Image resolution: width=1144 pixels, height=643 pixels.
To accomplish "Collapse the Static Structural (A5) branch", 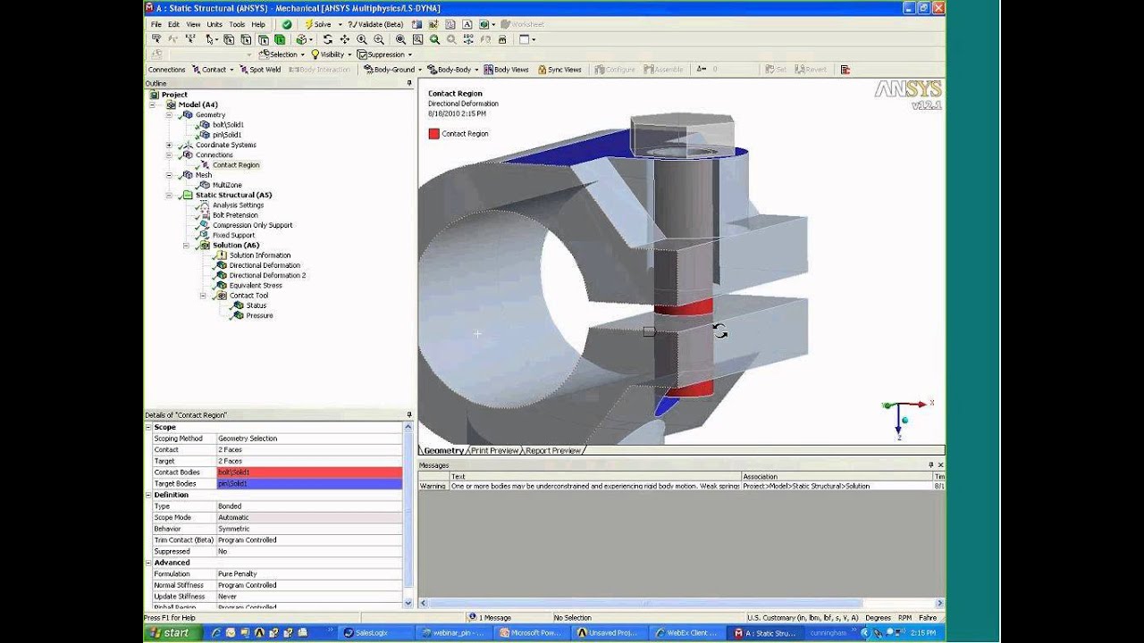I will pos(169,195).
